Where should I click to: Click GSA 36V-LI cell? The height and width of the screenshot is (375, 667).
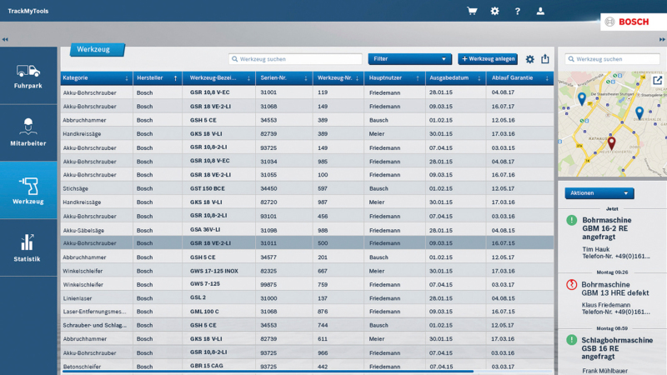[x=205, y=230]
